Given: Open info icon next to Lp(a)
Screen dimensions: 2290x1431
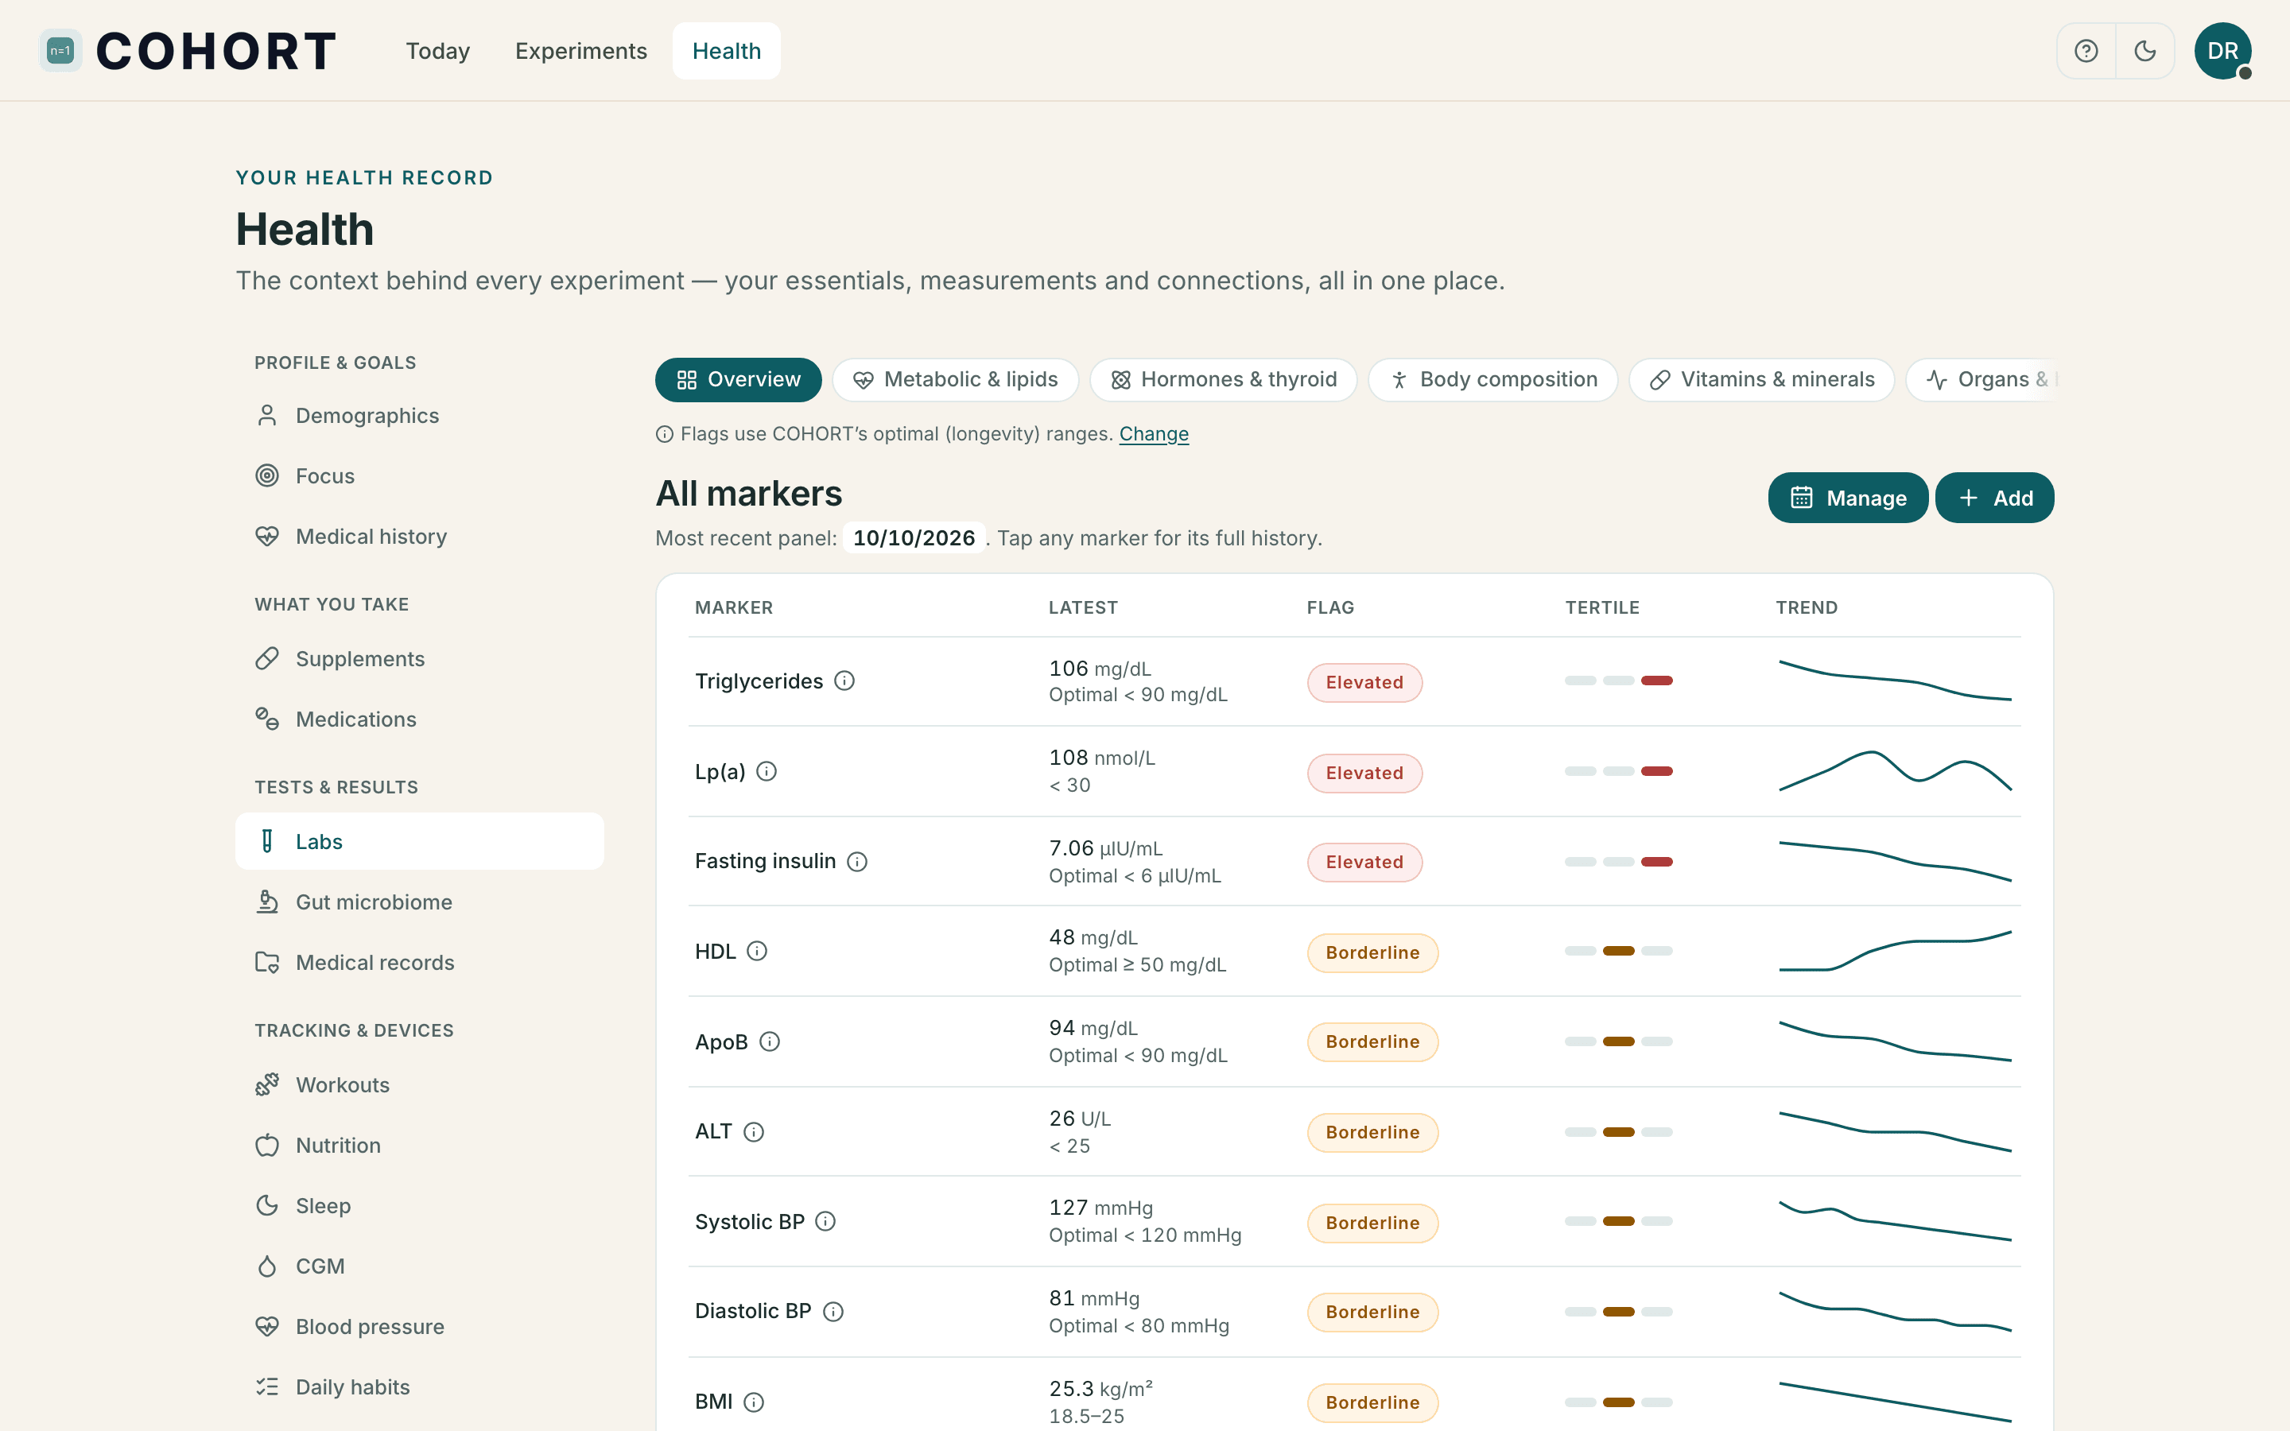Looking at the screenshot, I should coord(767,771).
